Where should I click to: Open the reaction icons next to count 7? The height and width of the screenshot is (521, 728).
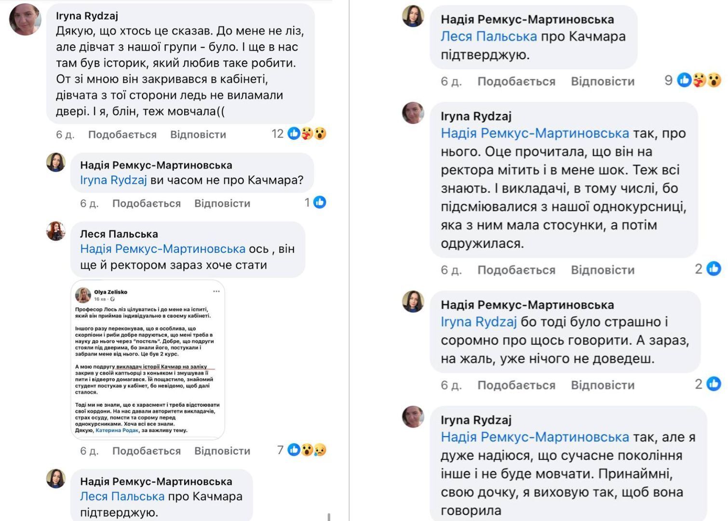pyautogui.click(x=307, y=450)
